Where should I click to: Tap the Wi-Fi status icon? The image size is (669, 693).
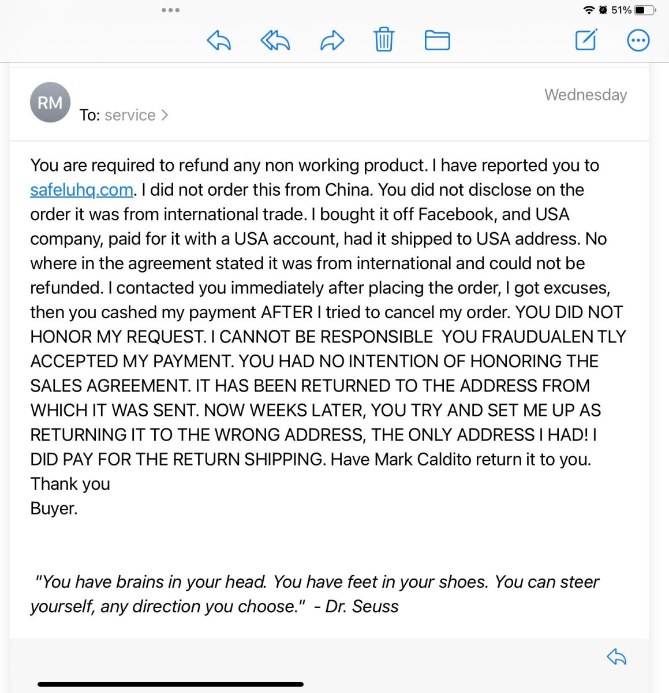[589, 10]
